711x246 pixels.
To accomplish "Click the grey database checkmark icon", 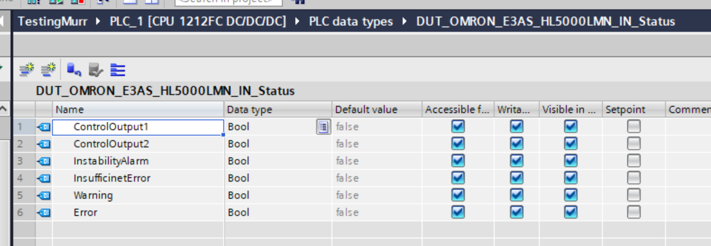I will click(96, 70).
